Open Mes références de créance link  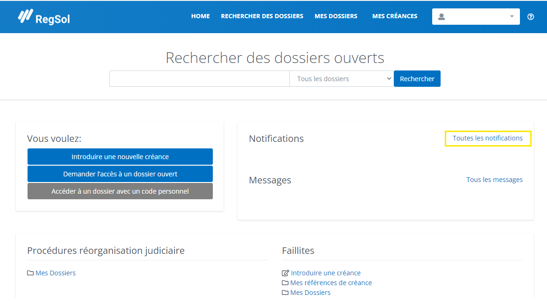331,282
